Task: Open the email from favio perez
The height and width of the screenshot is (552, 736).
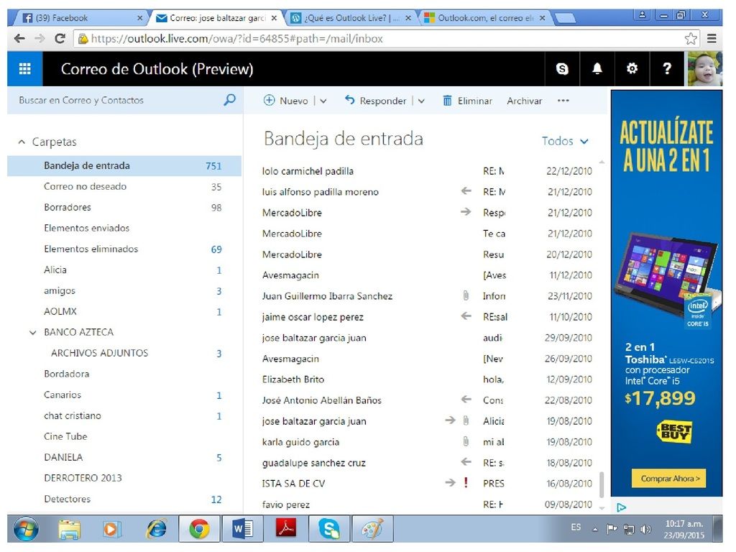Action: click(427, 504)
